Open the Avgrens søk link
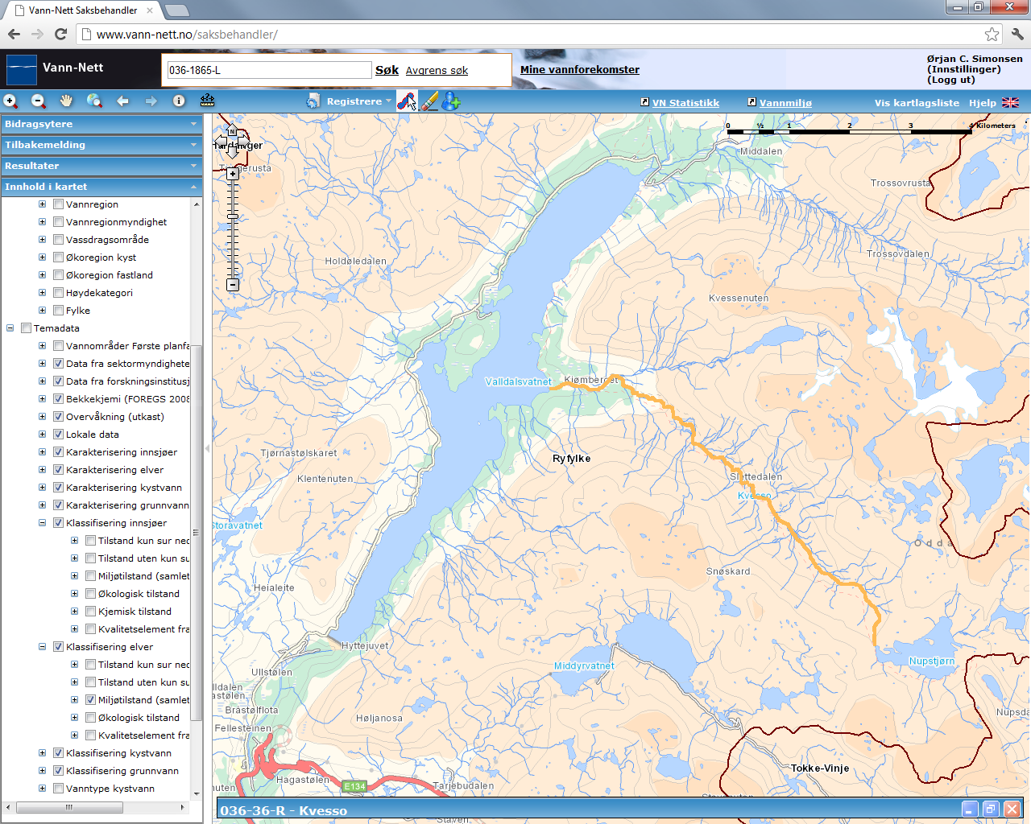Screen dimensions: 1031x824 (x=437, y=71)
